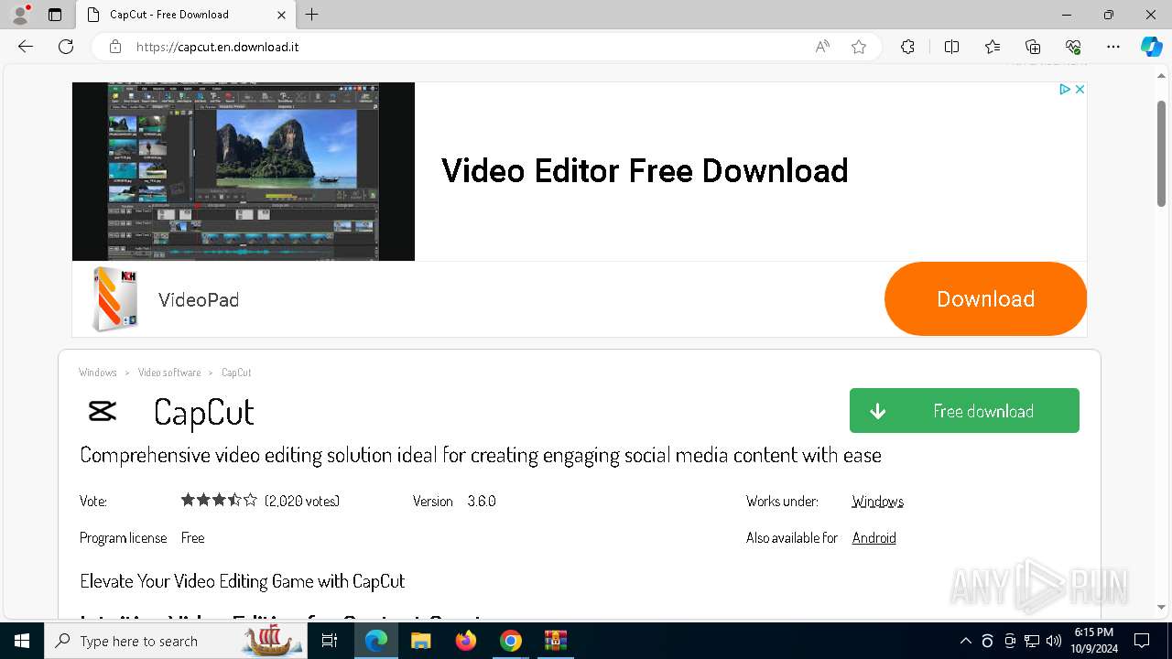Close the CapCut - Free Download tab

point(281,15)
